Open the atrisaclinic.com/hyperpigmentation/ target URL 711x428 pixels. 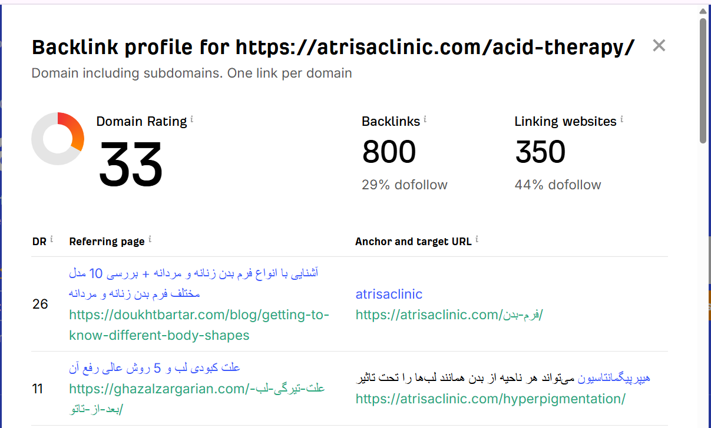pyautogui.click(x=490, y=399)
